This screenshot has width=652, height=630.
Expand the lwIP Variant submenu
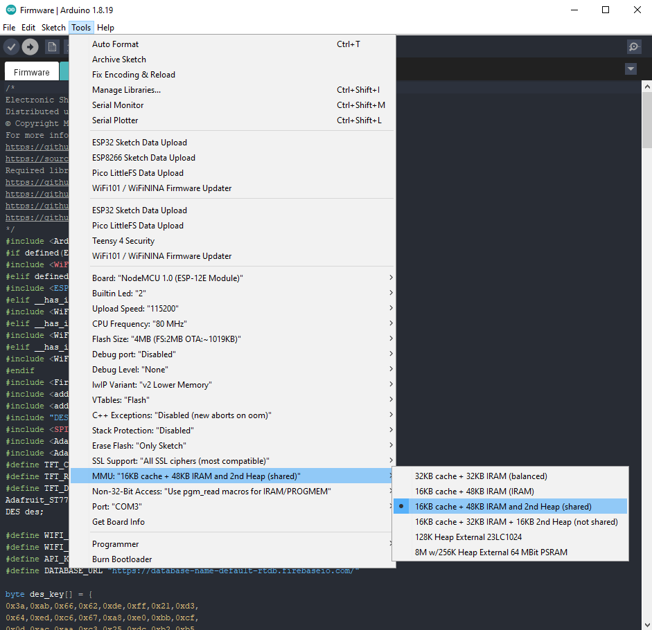pyautogui.click(x=232, y=384)
